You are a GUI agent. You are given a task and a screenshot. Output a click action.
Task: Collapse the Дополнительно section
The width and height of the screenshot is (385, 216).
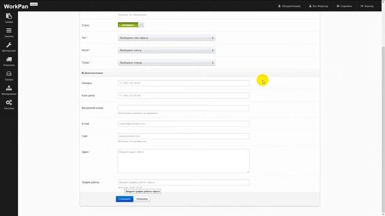coord(92,73)
